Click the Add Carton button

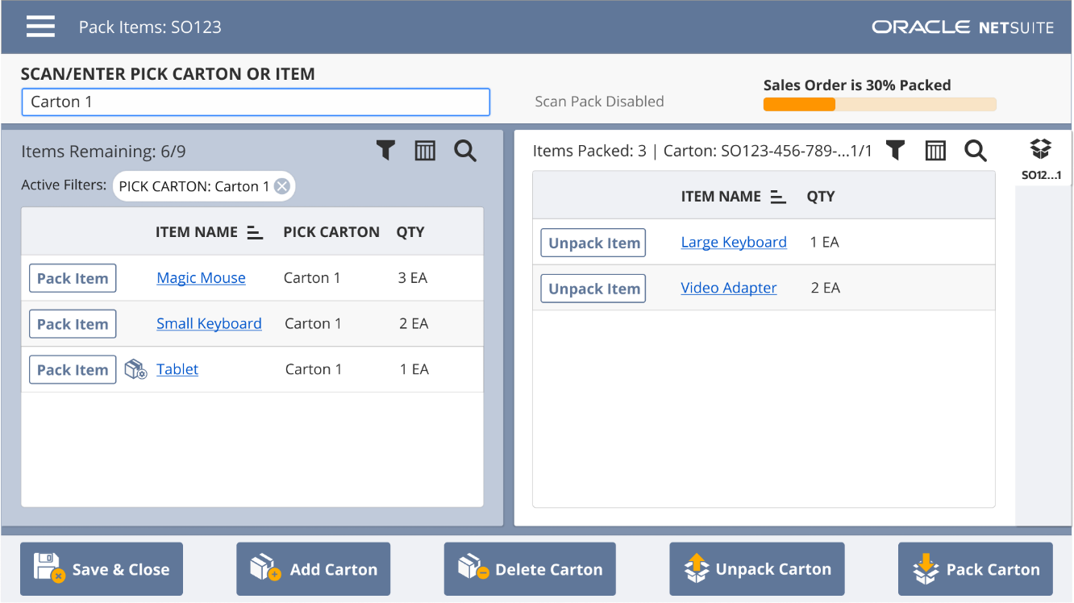(x=313, y=569)
